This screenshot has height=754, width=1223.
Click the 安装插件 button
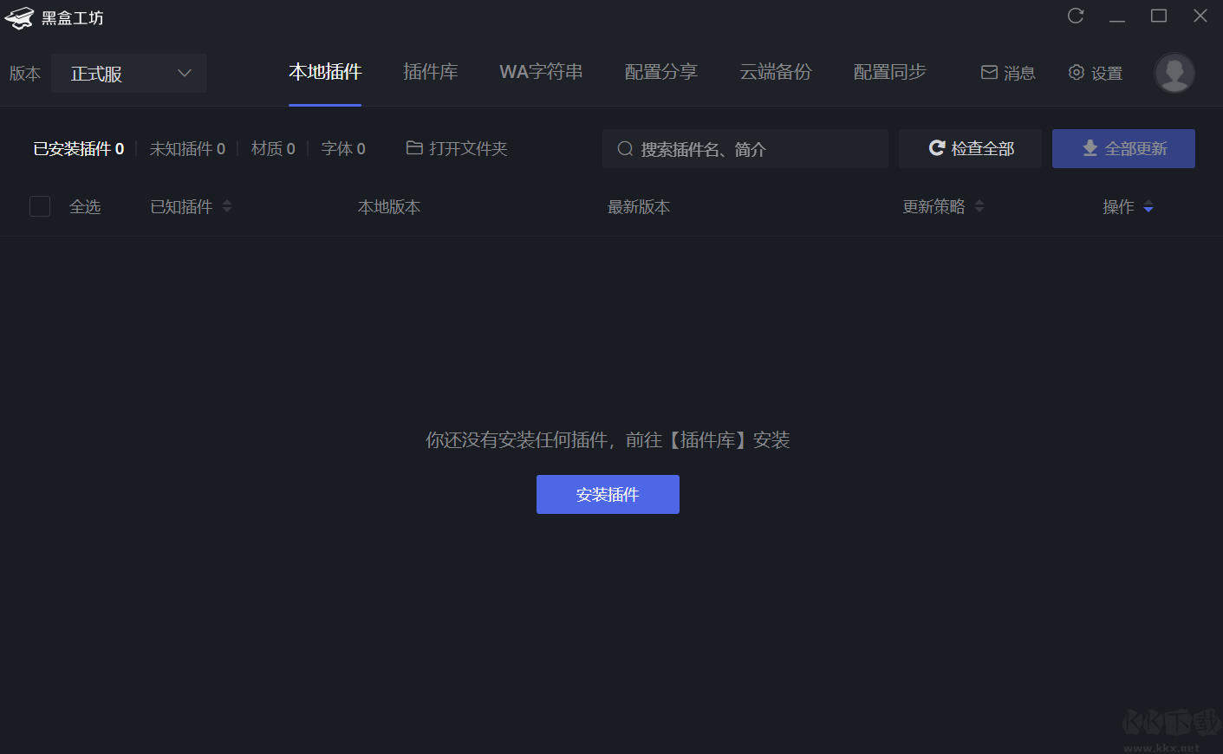608,494
